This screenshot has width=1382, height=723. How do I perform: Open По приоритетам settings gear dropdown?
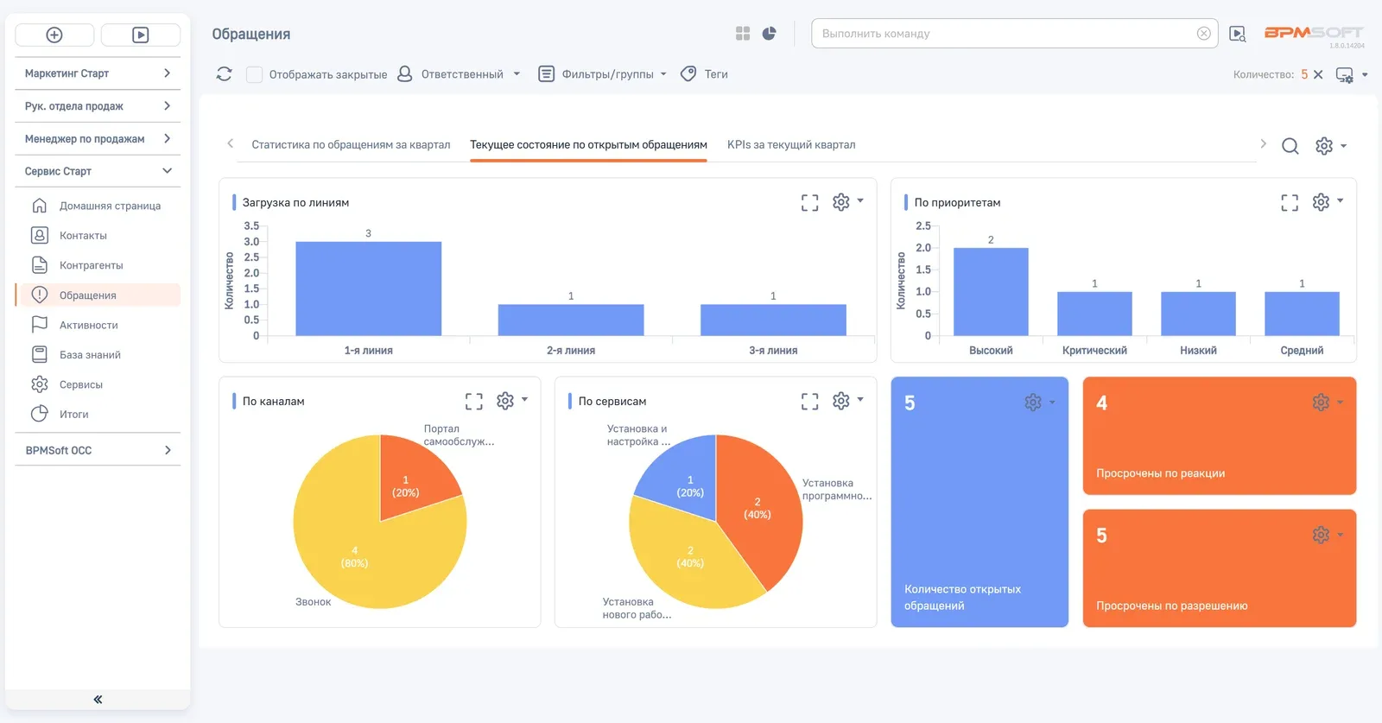(x=1328, y=202)
